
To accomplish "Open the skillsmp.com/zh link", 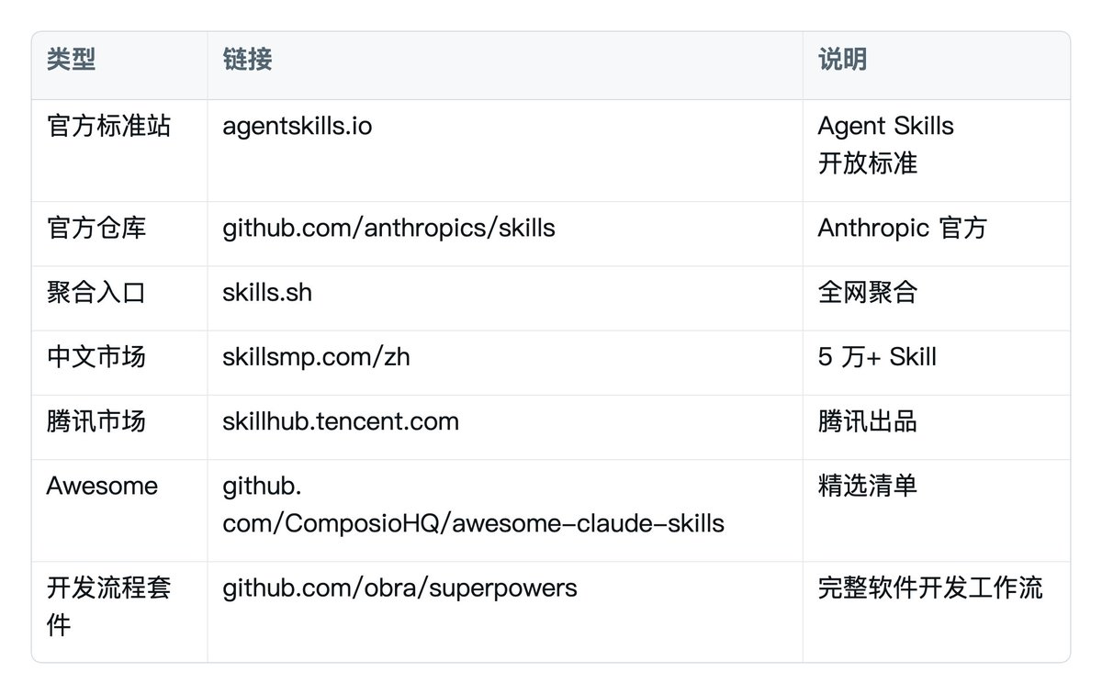I will point(316,356).
